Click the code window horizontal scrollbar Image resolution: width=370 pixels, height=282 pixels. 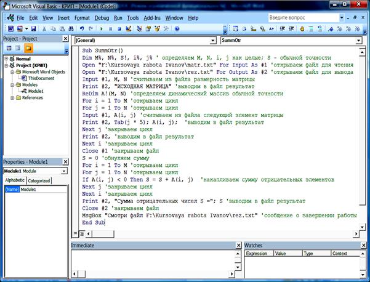[222, 234]
